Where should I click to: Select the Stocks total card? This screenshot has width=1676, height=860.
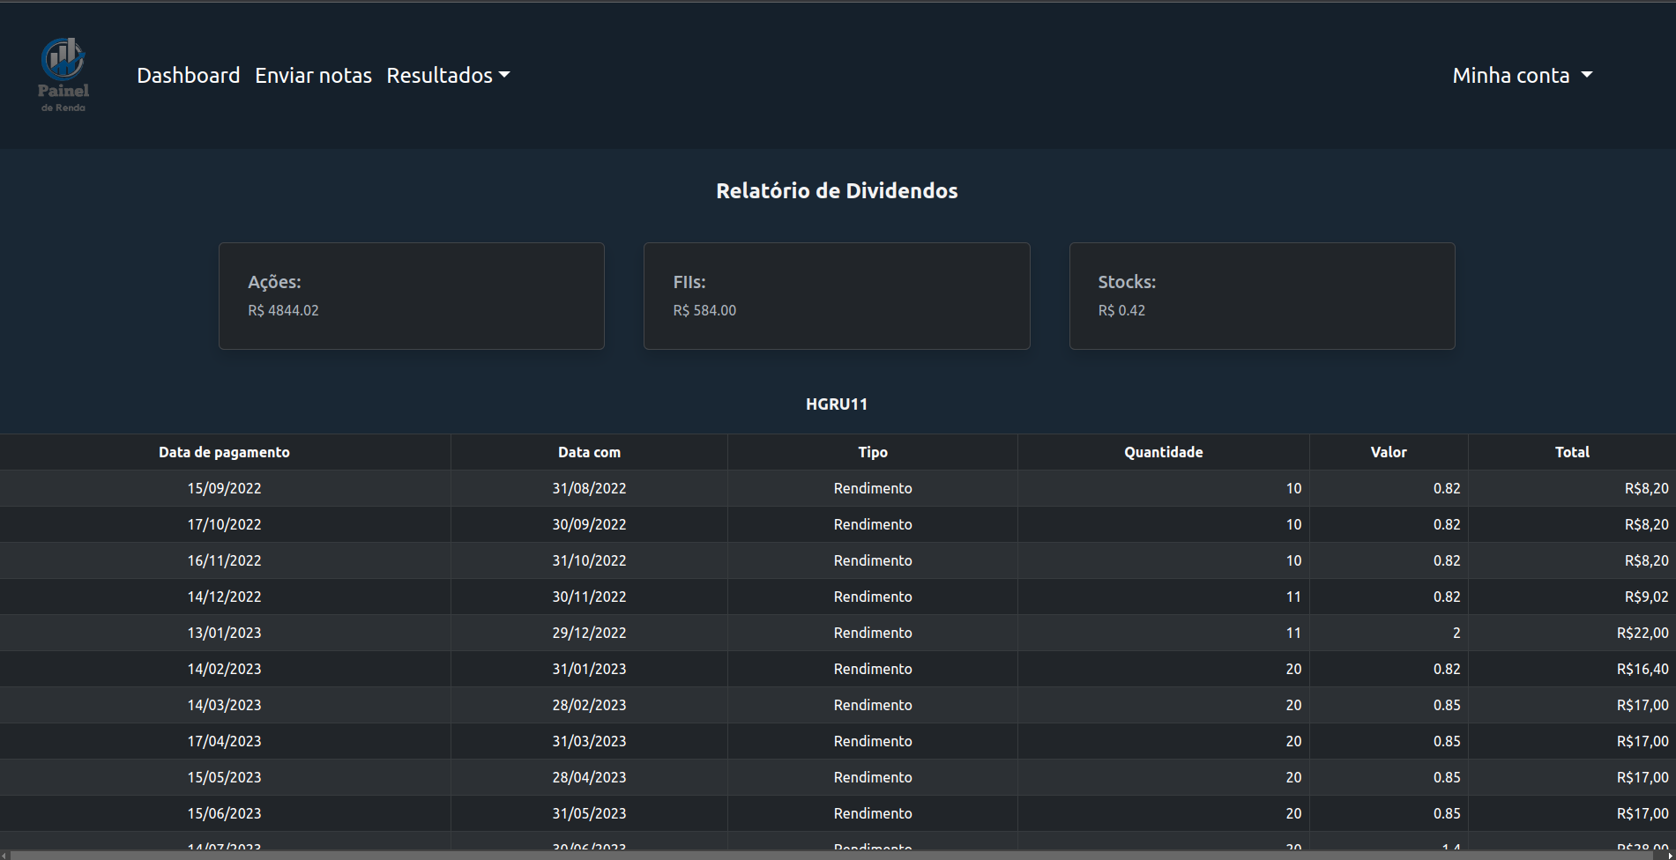click(1262, 296)
